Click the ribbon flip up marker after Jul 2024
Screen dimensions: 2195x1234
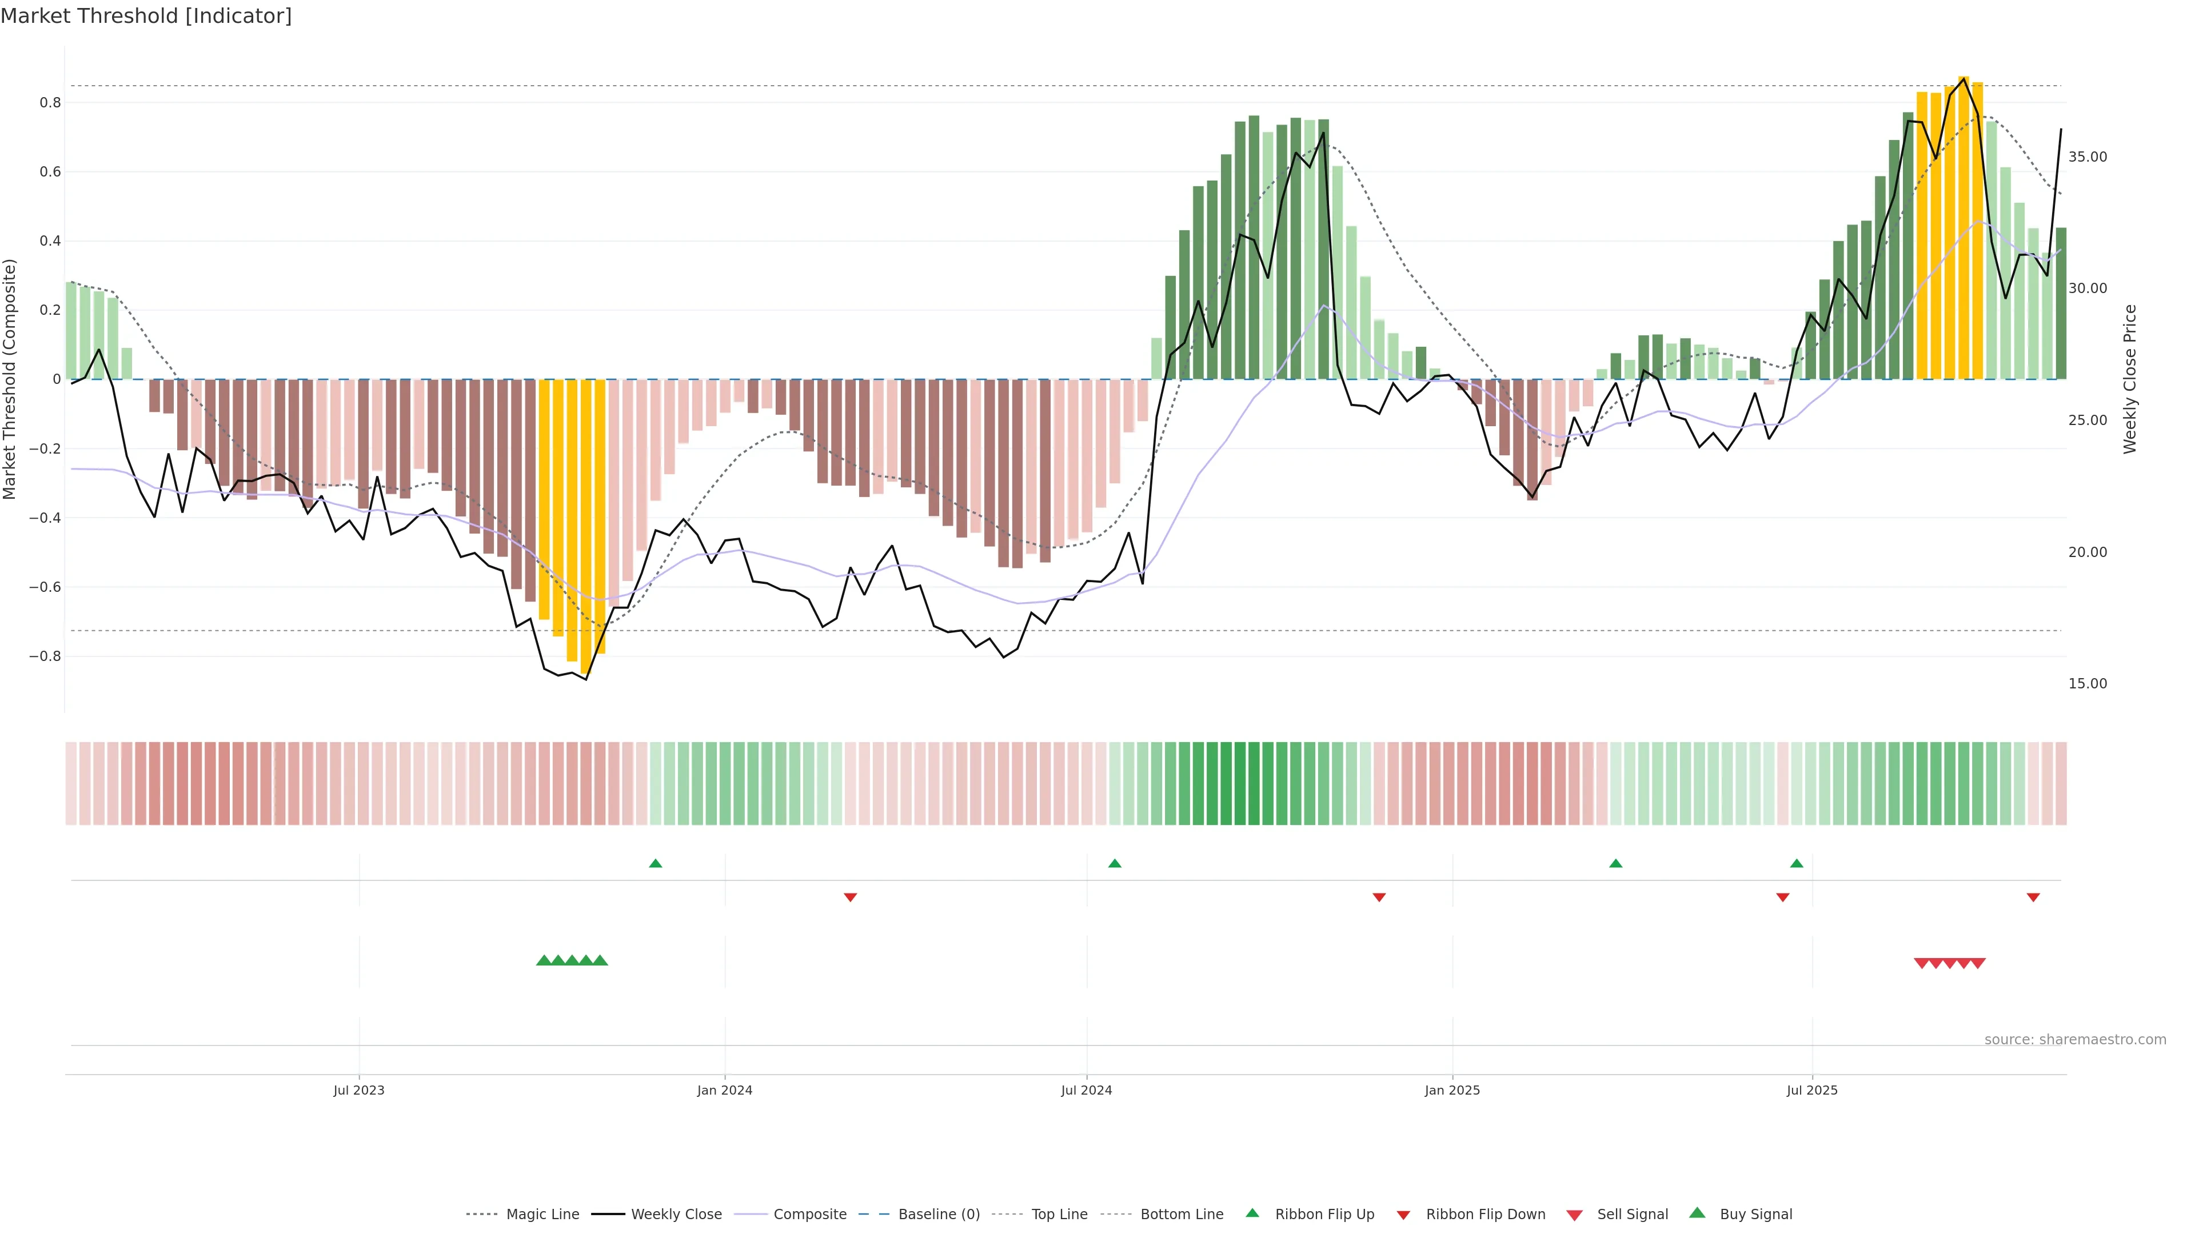1115,864
